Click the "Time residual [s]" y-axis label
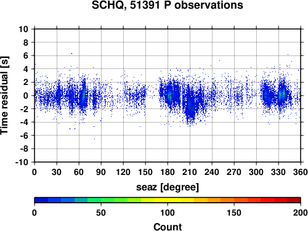 pyautogui.click(x=4, y=95)
